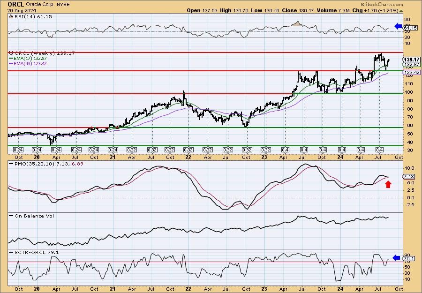Click the ORCL ticker symbol in header

15,4
